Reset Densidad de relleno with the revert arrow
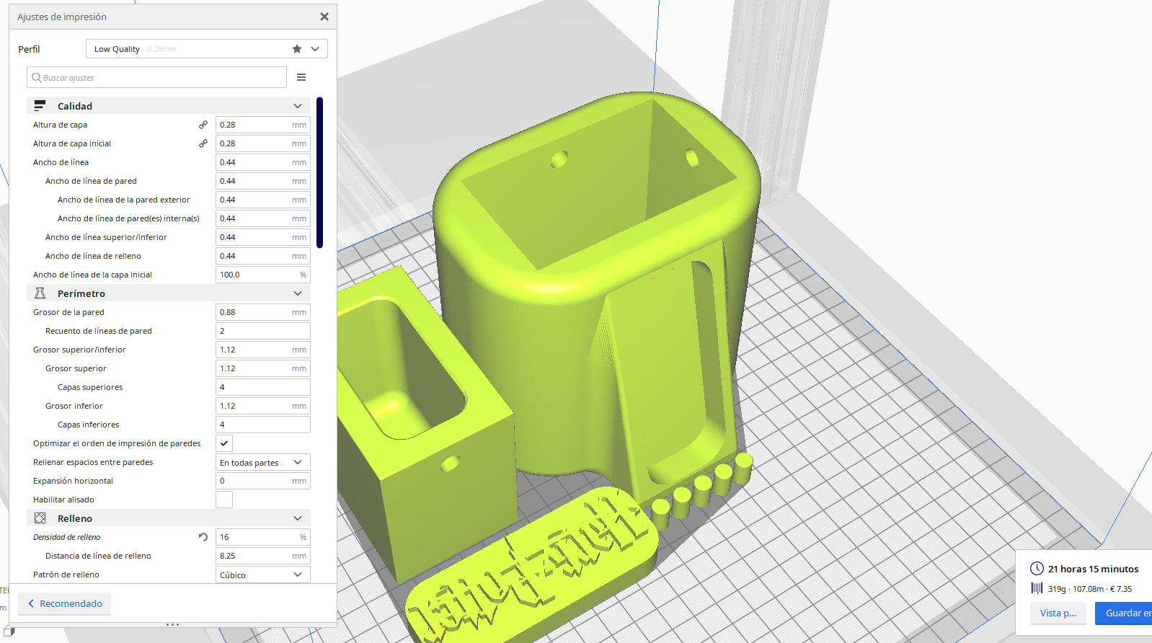The width and height of the screenshot is (1152, 643). pyautogui.click(x=203, y=537)
